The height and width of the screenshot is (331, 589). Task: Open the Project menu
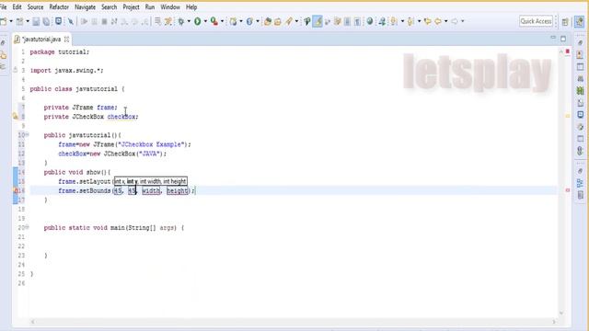tap(131, 7)
